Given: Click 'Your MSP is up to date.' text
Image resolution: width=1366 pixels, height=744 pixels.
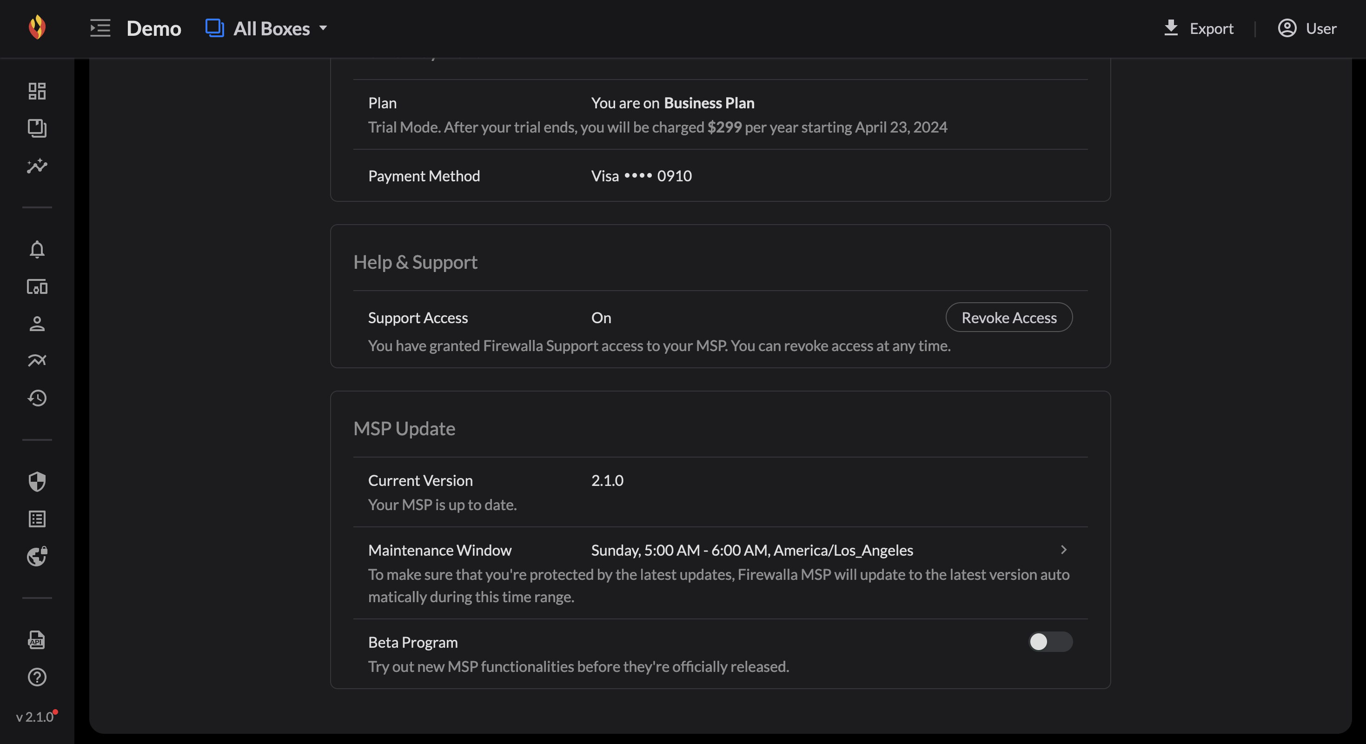Looking at the screenshot, I should click(x=442, y=505).
